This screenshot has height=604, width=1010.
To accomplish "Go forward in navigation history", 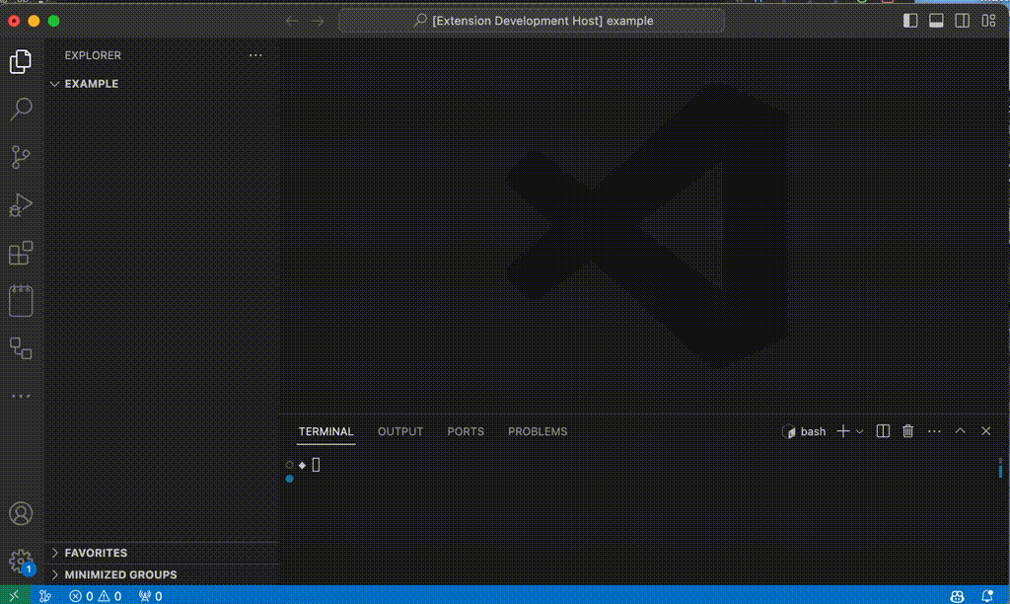I will [x=319, y=22].
